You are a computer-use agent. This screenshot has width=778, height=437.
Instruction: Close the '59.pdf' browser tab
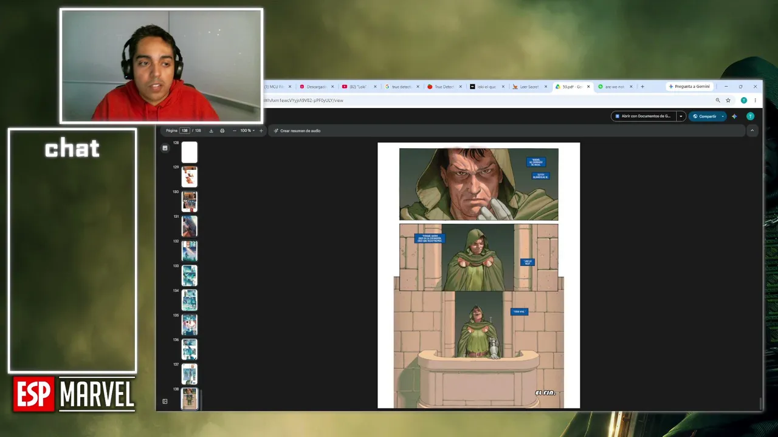click(x=588, y=87)
